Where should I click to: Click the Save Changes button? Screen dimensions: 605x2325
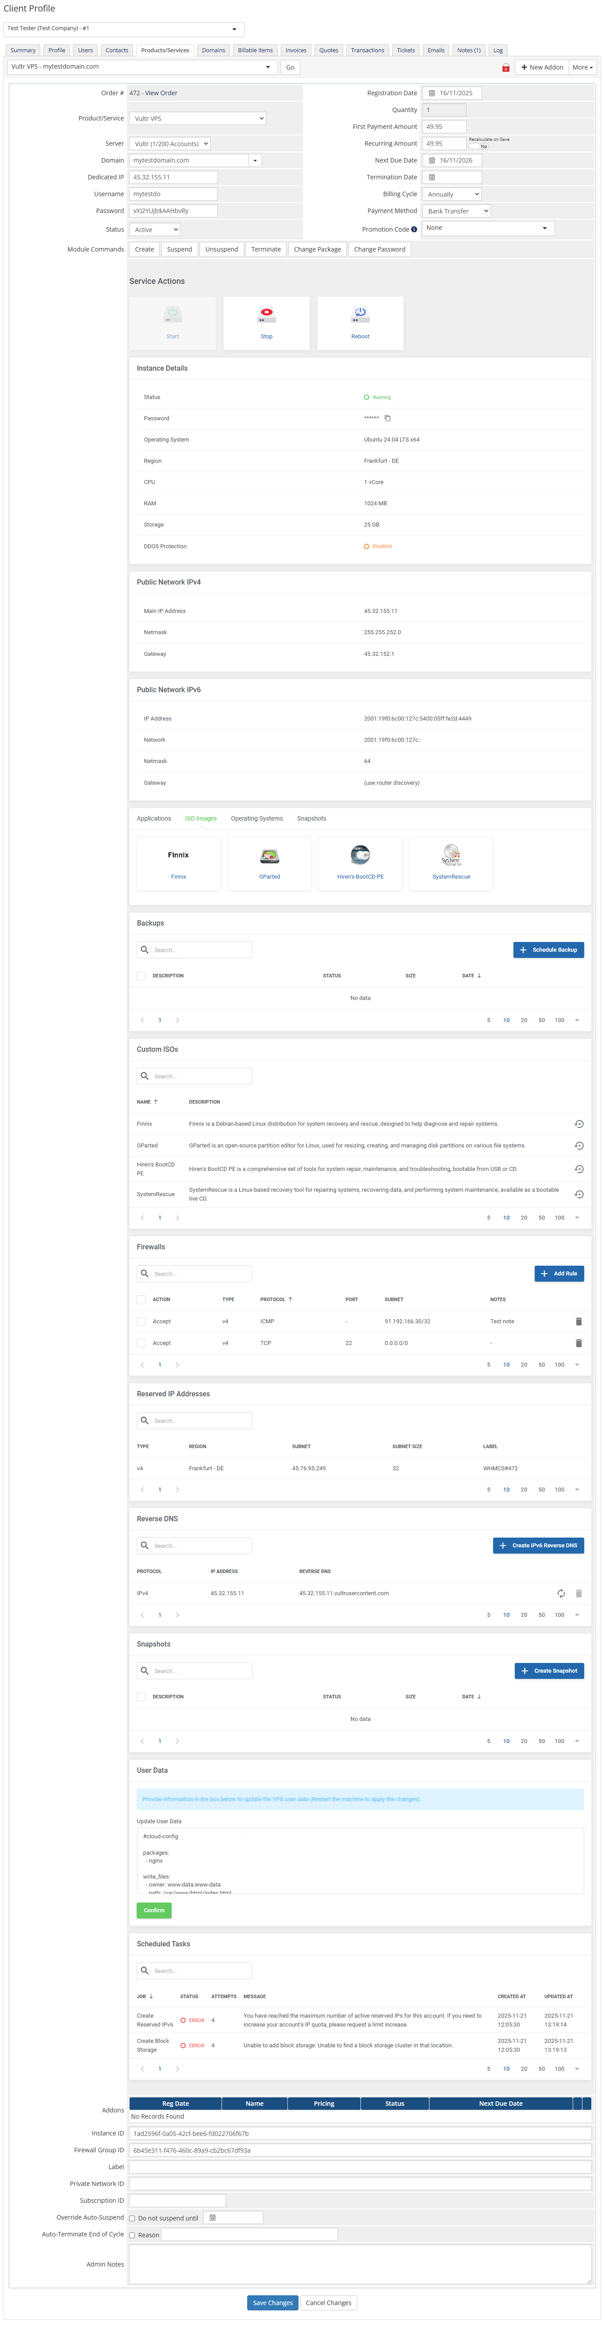click(x=272, y=2302)
